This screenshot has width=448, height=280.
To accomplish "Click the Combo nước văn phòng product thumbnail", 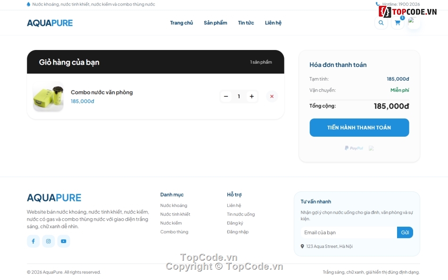I will click(x=48, y=97).
